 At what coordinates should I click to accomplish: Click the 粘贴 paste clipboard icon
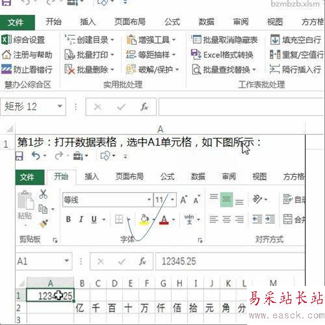coord(25,201)
